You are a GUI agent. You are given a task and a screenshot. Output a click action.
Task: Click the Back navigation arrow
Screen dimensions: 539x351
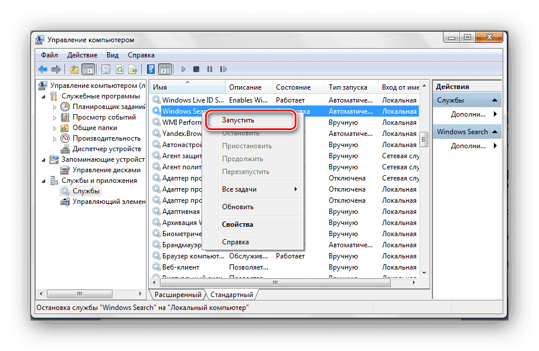click(43, 69)
